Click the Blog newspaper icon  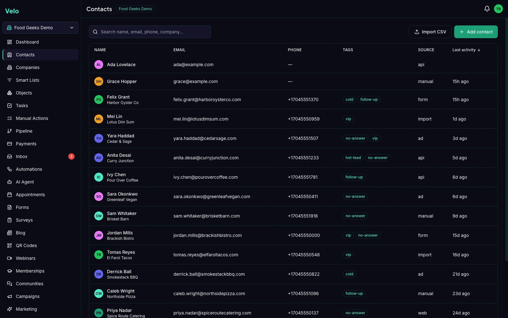tap(10, 233)
